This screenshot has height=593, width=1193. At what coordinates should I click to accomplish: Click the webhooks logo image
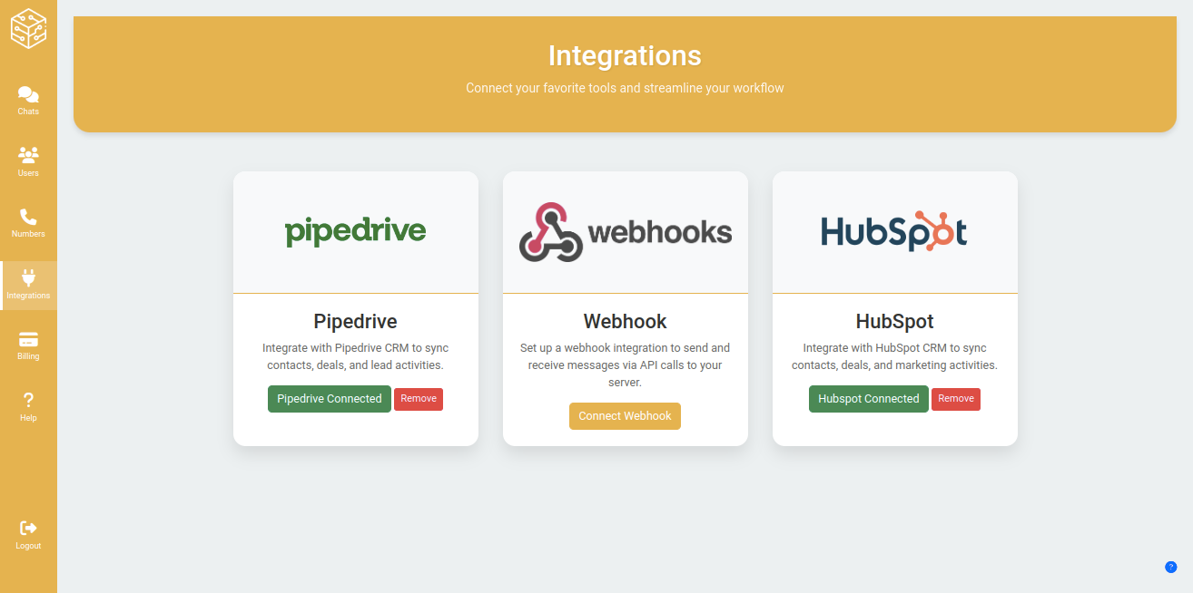click(626, 232)
